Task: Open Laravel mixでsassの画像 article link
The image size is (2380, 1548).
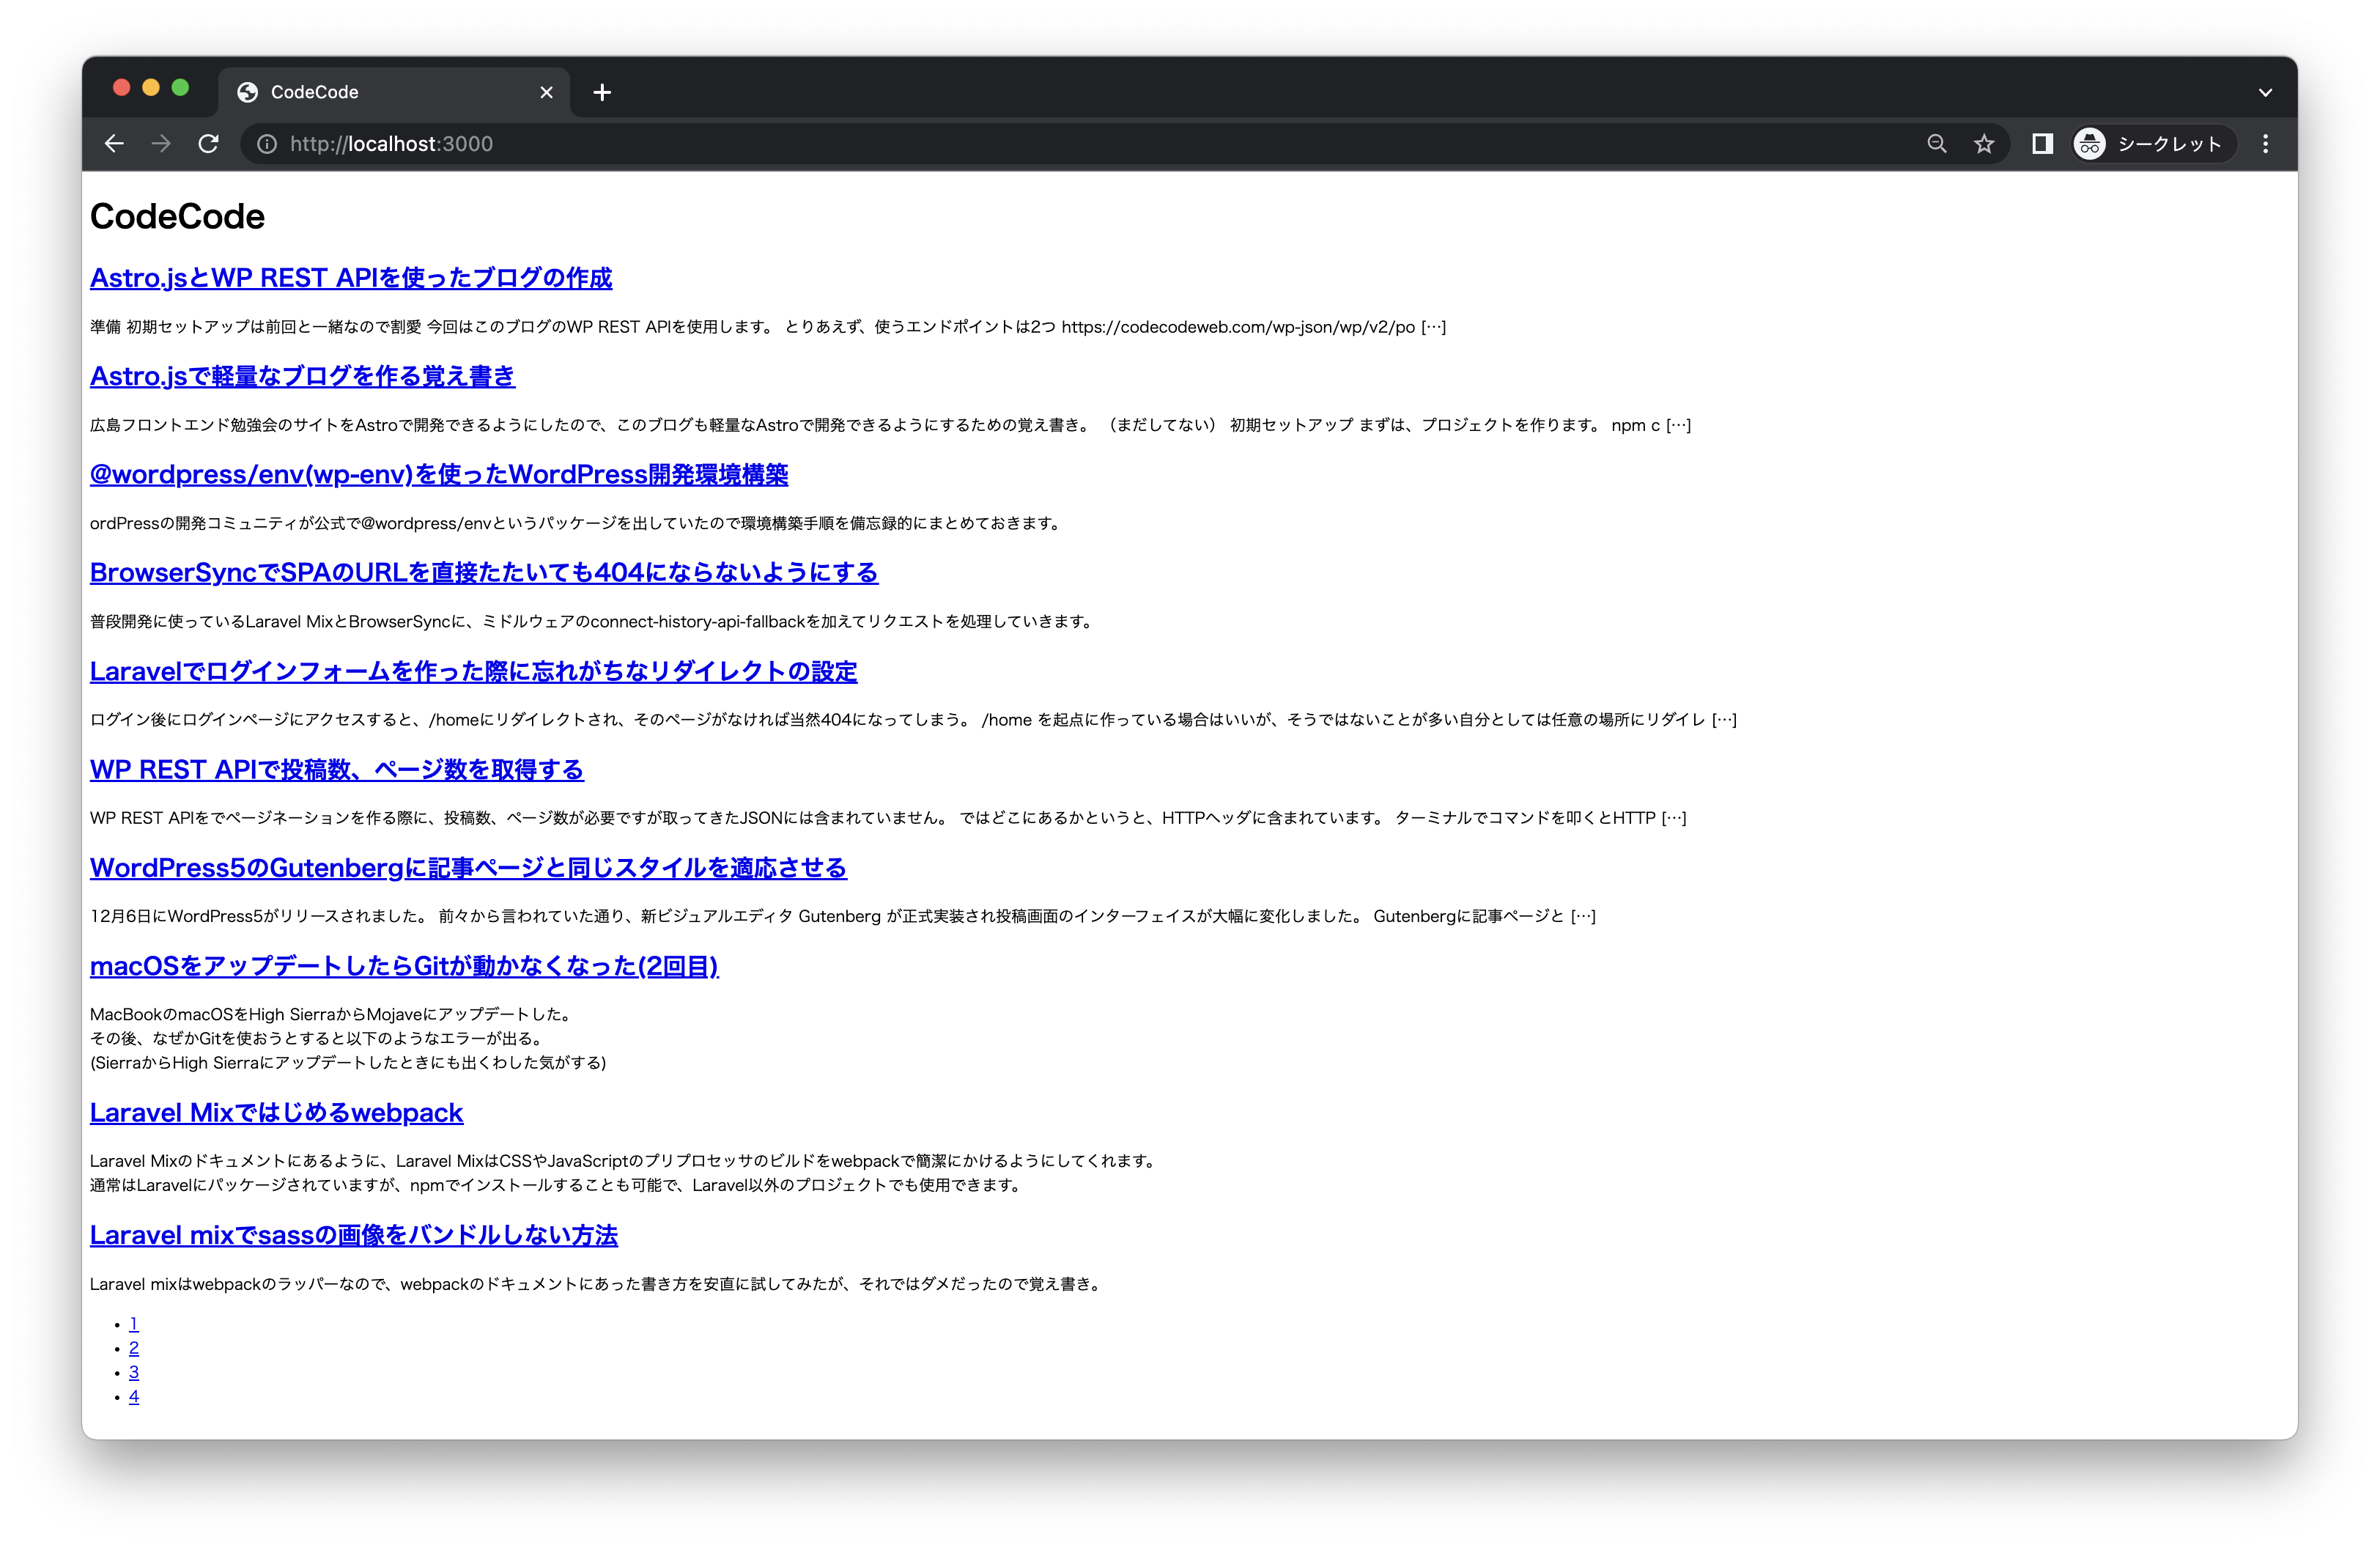Action: (x=354, y=1235)
